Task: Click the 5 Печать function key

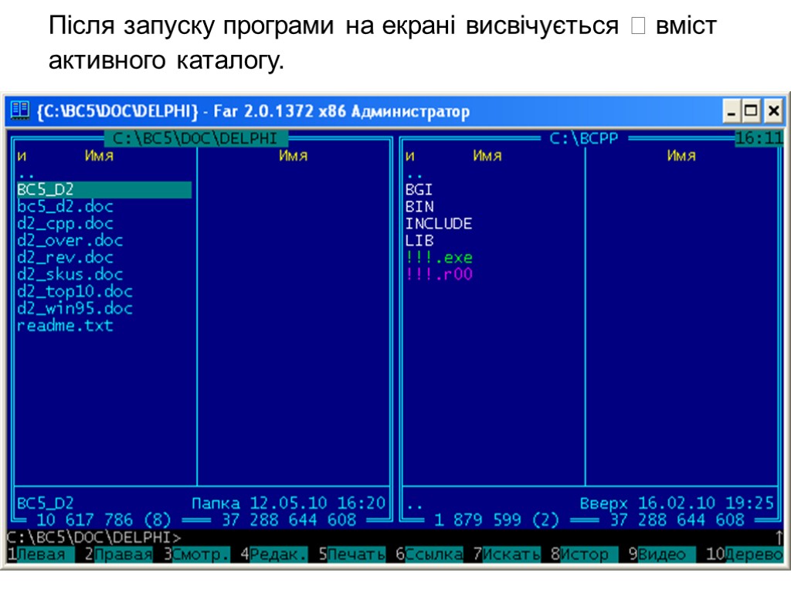Action: [351, 554]
